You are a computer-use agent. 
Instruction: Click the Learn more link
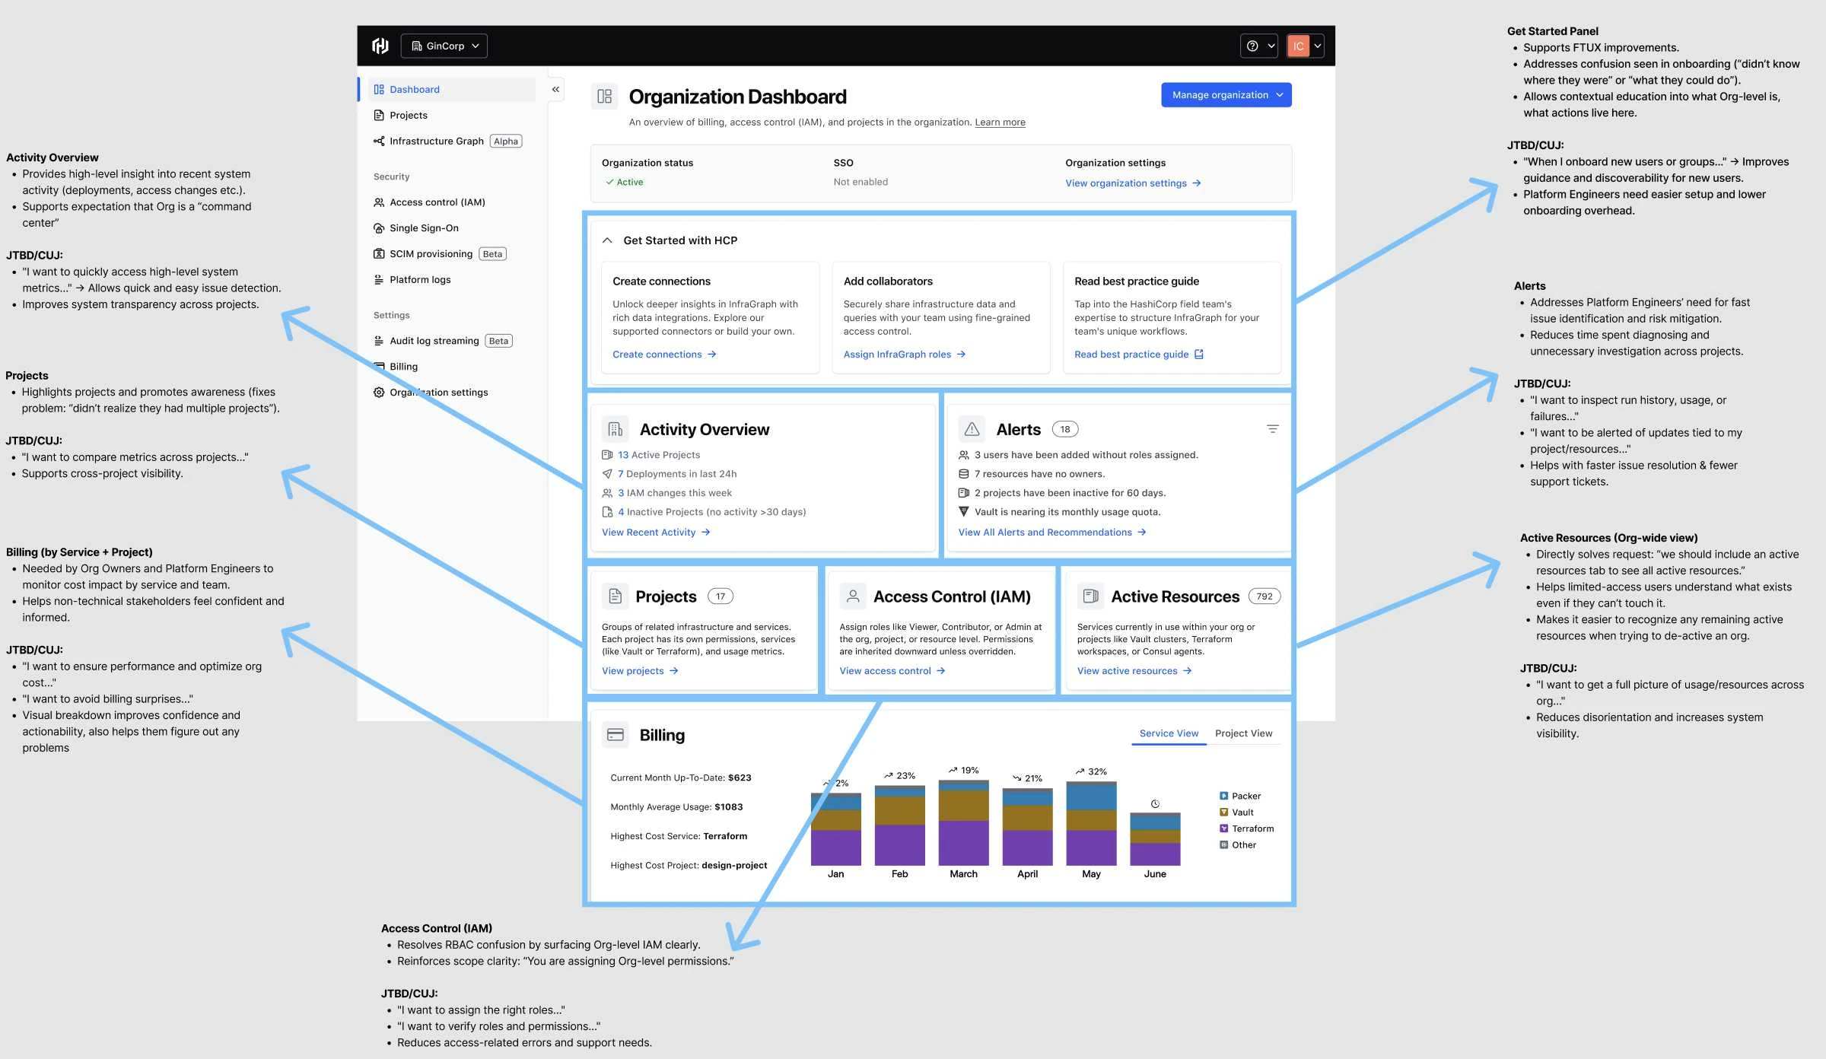click(x=1000, y=122)
